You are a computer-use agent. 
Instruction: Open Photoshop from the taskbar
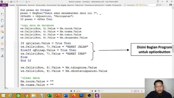point(81,96)
